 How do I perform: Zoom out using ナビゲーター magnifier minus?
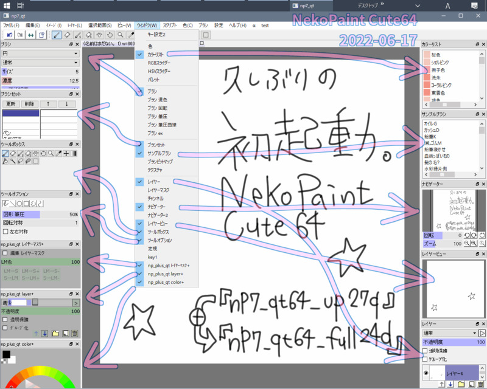(x=467, y=244)
